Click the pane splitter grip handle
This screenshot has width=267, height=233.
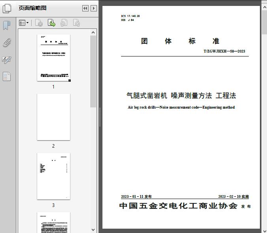(x=100, y=117)
